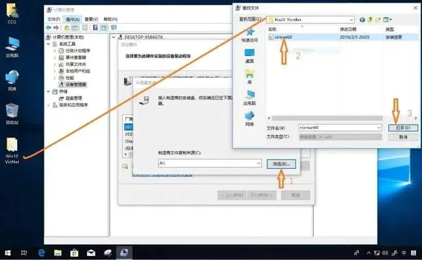Click the up-one-level icon in file dialog

click(371, 20)
